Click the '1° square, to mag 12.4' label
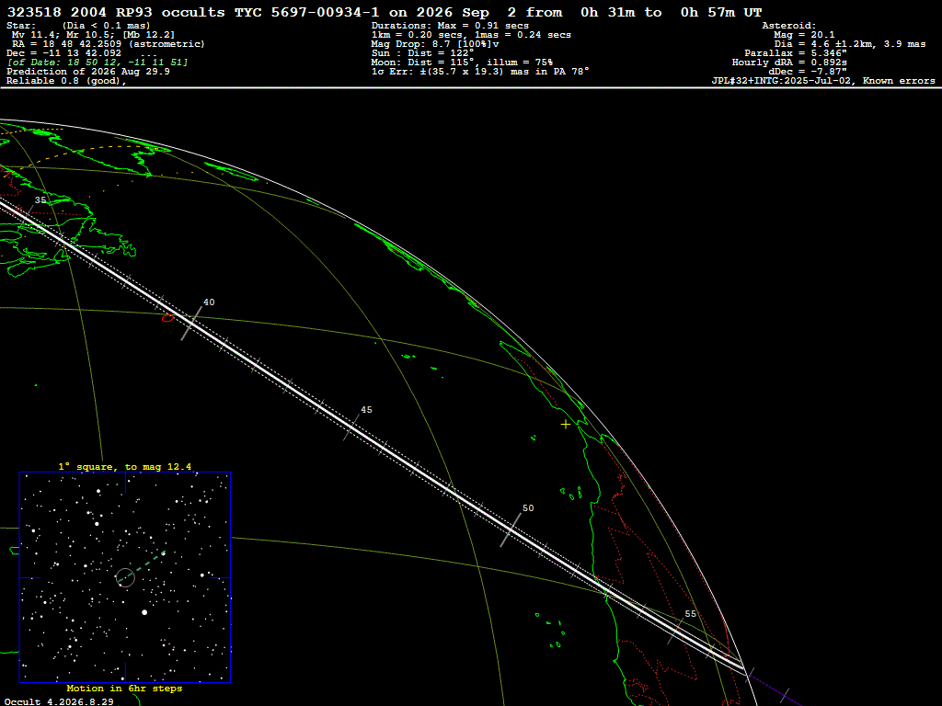This screenshot has height=706, width=942. (125, 466)
